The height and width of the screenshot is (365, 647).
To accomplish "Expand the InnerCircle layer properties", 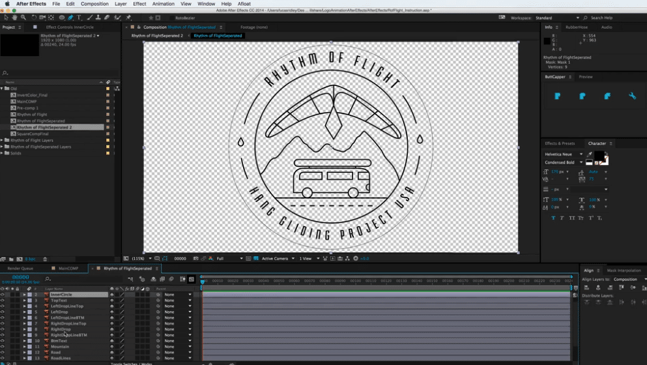I will tap(24, 295).
